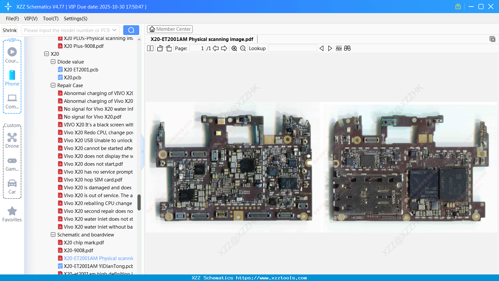Collapse the Schematic and boardview node
Image resolution: width=499 pixels, height=281 pixels.
point(53,234)
